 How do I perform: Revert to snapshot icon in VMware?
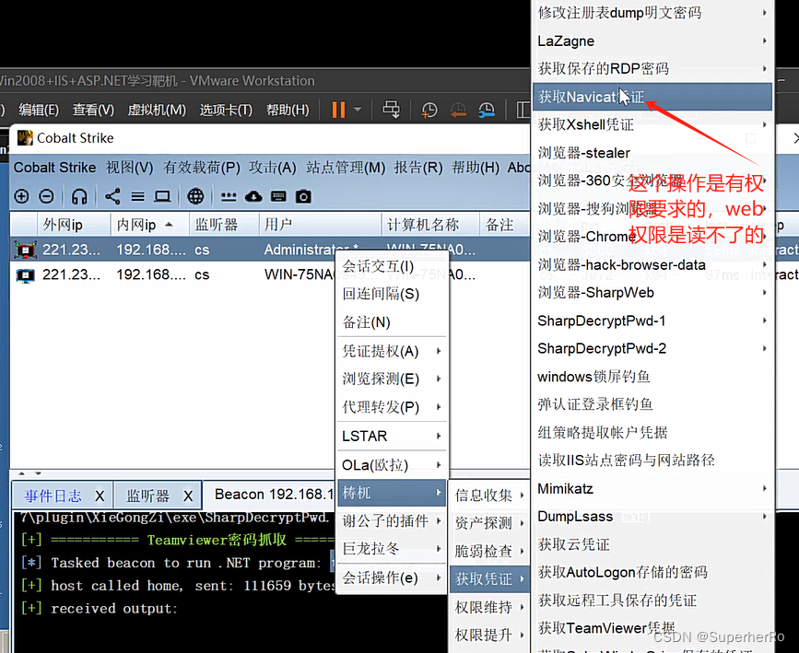pyautogui.click(x=458, y=110)
